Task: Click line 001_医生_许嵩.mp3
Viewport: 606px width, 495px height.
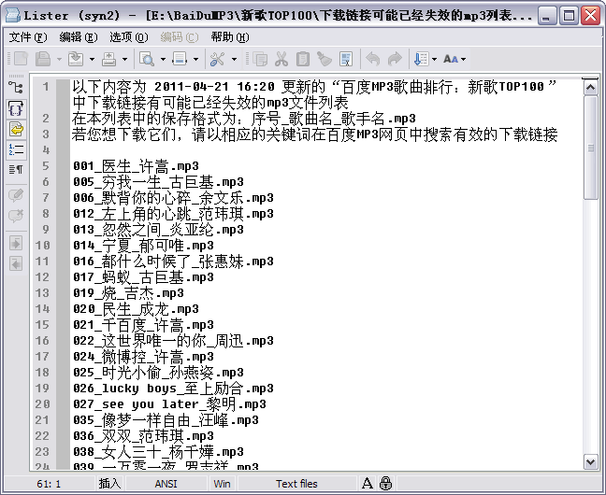Action: (136, 166)
